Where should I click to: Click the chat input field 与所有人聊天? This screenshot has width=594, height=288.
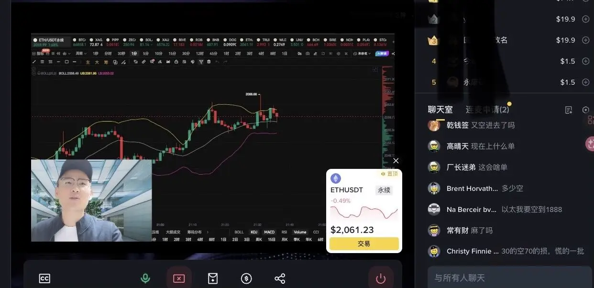(x=510, y=277)
